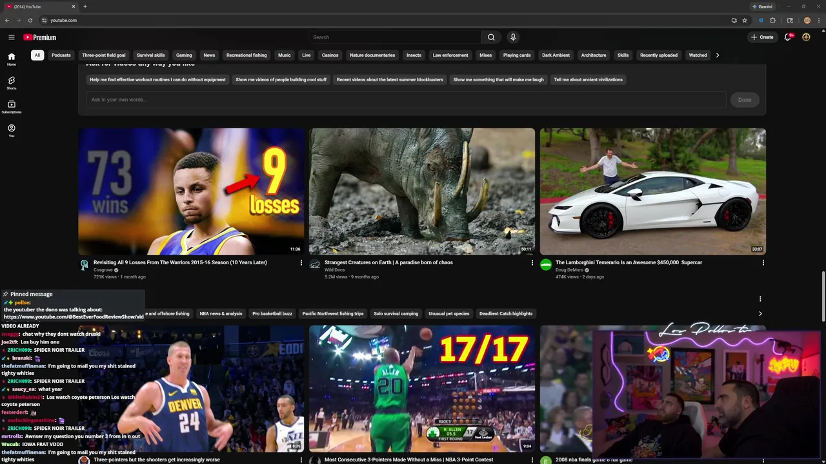
Task: Open Shorts from the sidebar
Action: [11, 83]
